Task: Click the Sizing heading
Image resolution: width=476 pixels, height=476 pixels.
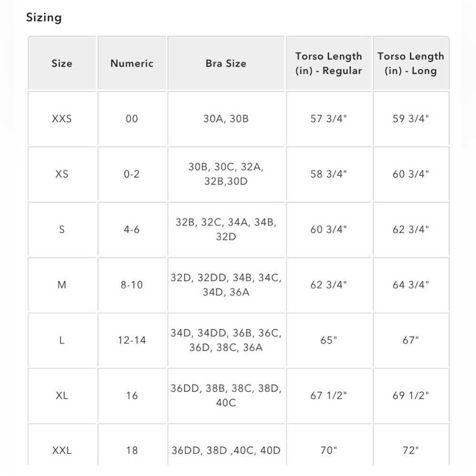Action: point(44,18)
